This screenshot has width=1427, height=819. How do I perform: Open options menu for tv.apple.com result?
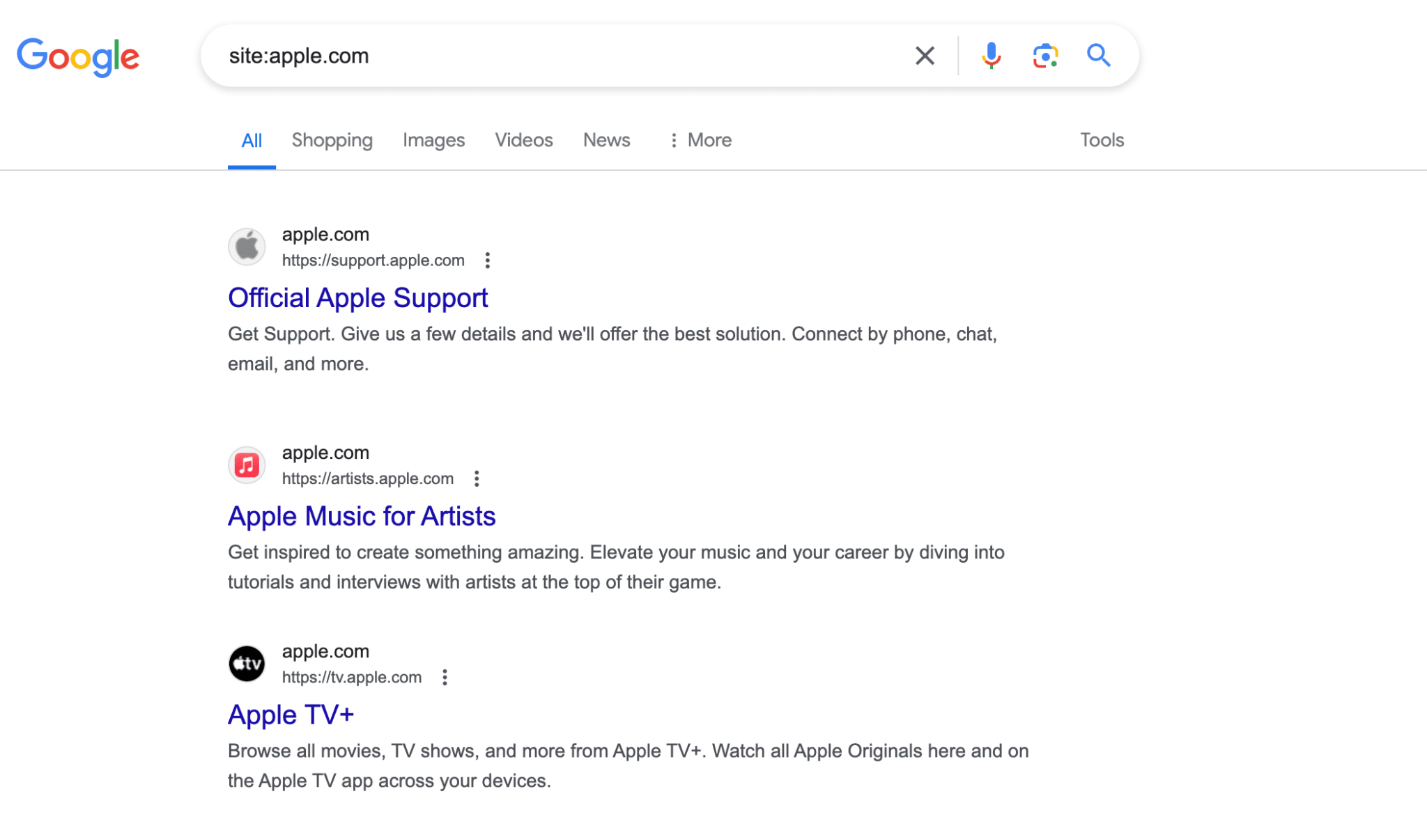coord(445,677)
